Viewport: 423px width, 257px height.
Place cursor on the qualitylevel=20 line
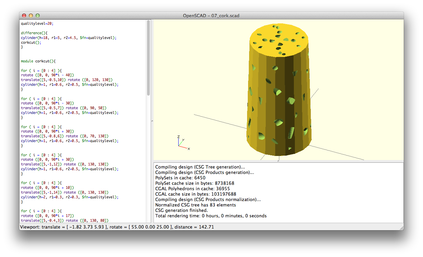[37, 24]
